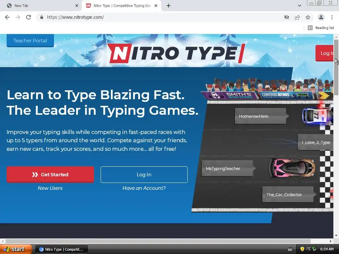Viewport: 339px width, 254px height.
Task: Click the horizontal scrollbar thumb
Action: (158, 241)
